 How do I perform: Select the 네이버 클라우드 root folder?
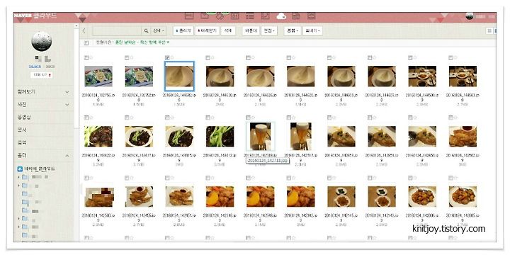pyautogui.click(x=40, y=169)
